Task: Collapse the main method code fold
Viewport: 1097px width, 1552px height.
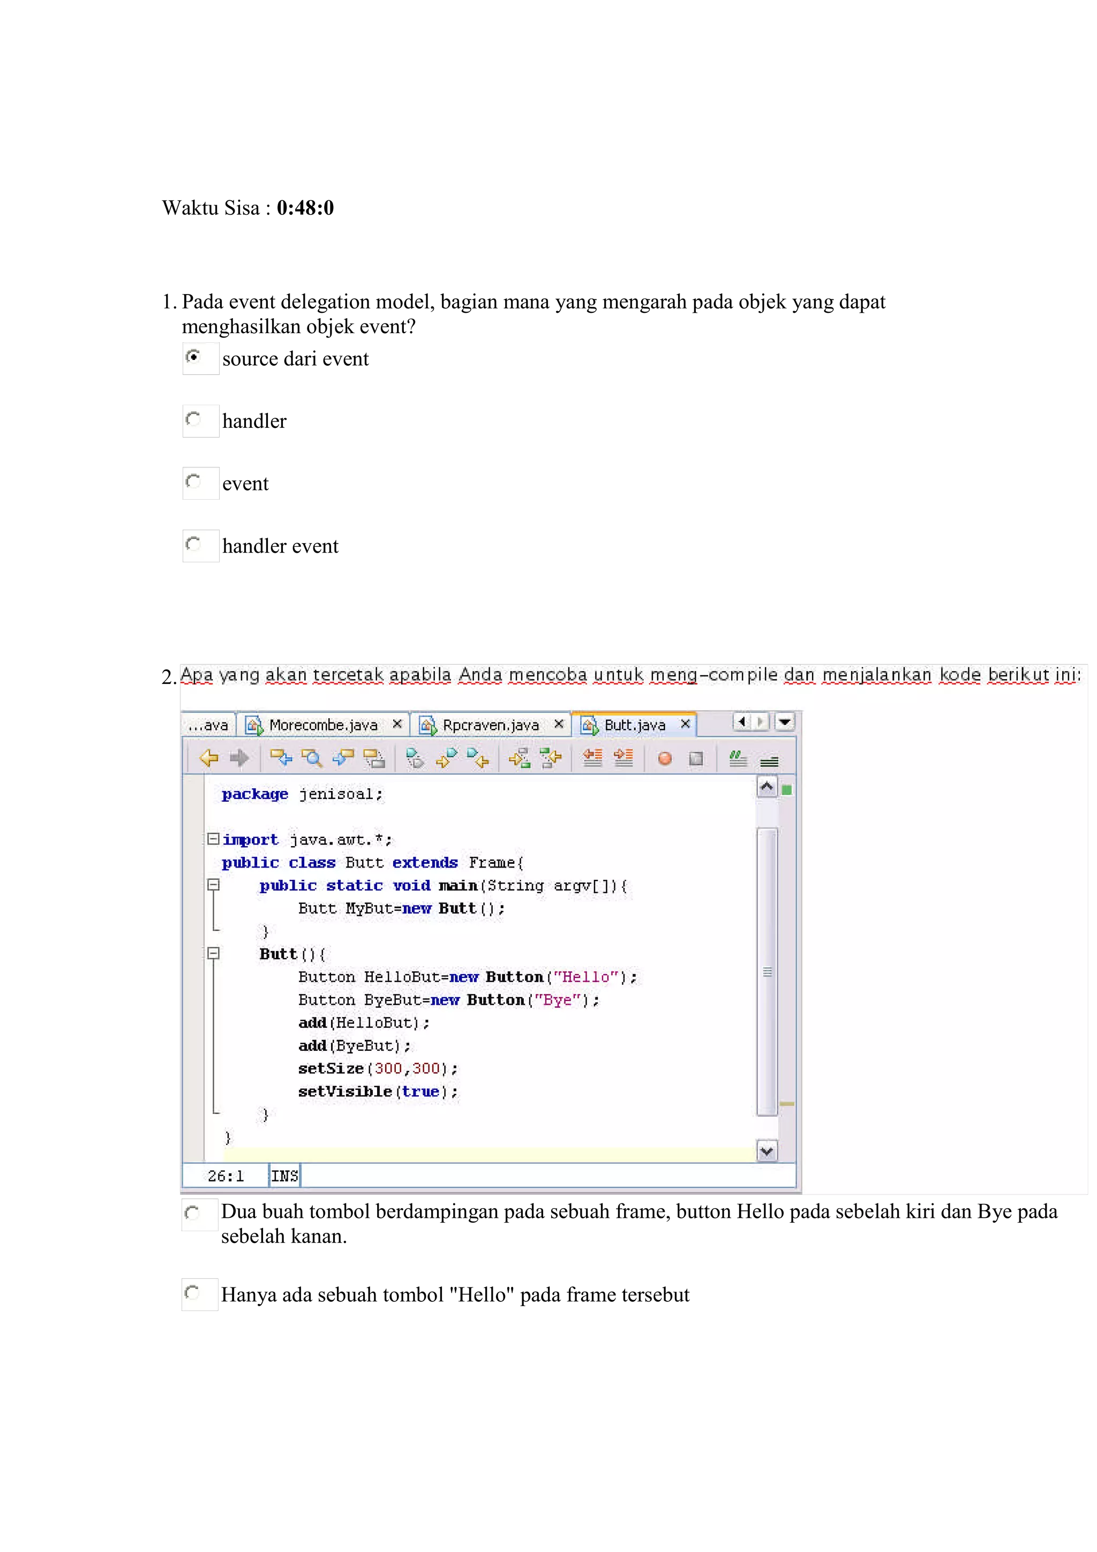Action: [x=213, y=885]
